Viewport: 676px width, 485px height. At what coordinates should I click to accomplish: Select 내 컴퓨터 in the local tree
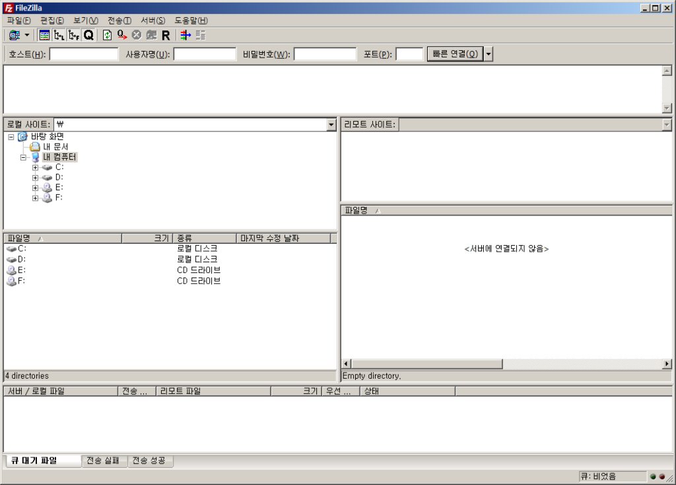(59, 157)
